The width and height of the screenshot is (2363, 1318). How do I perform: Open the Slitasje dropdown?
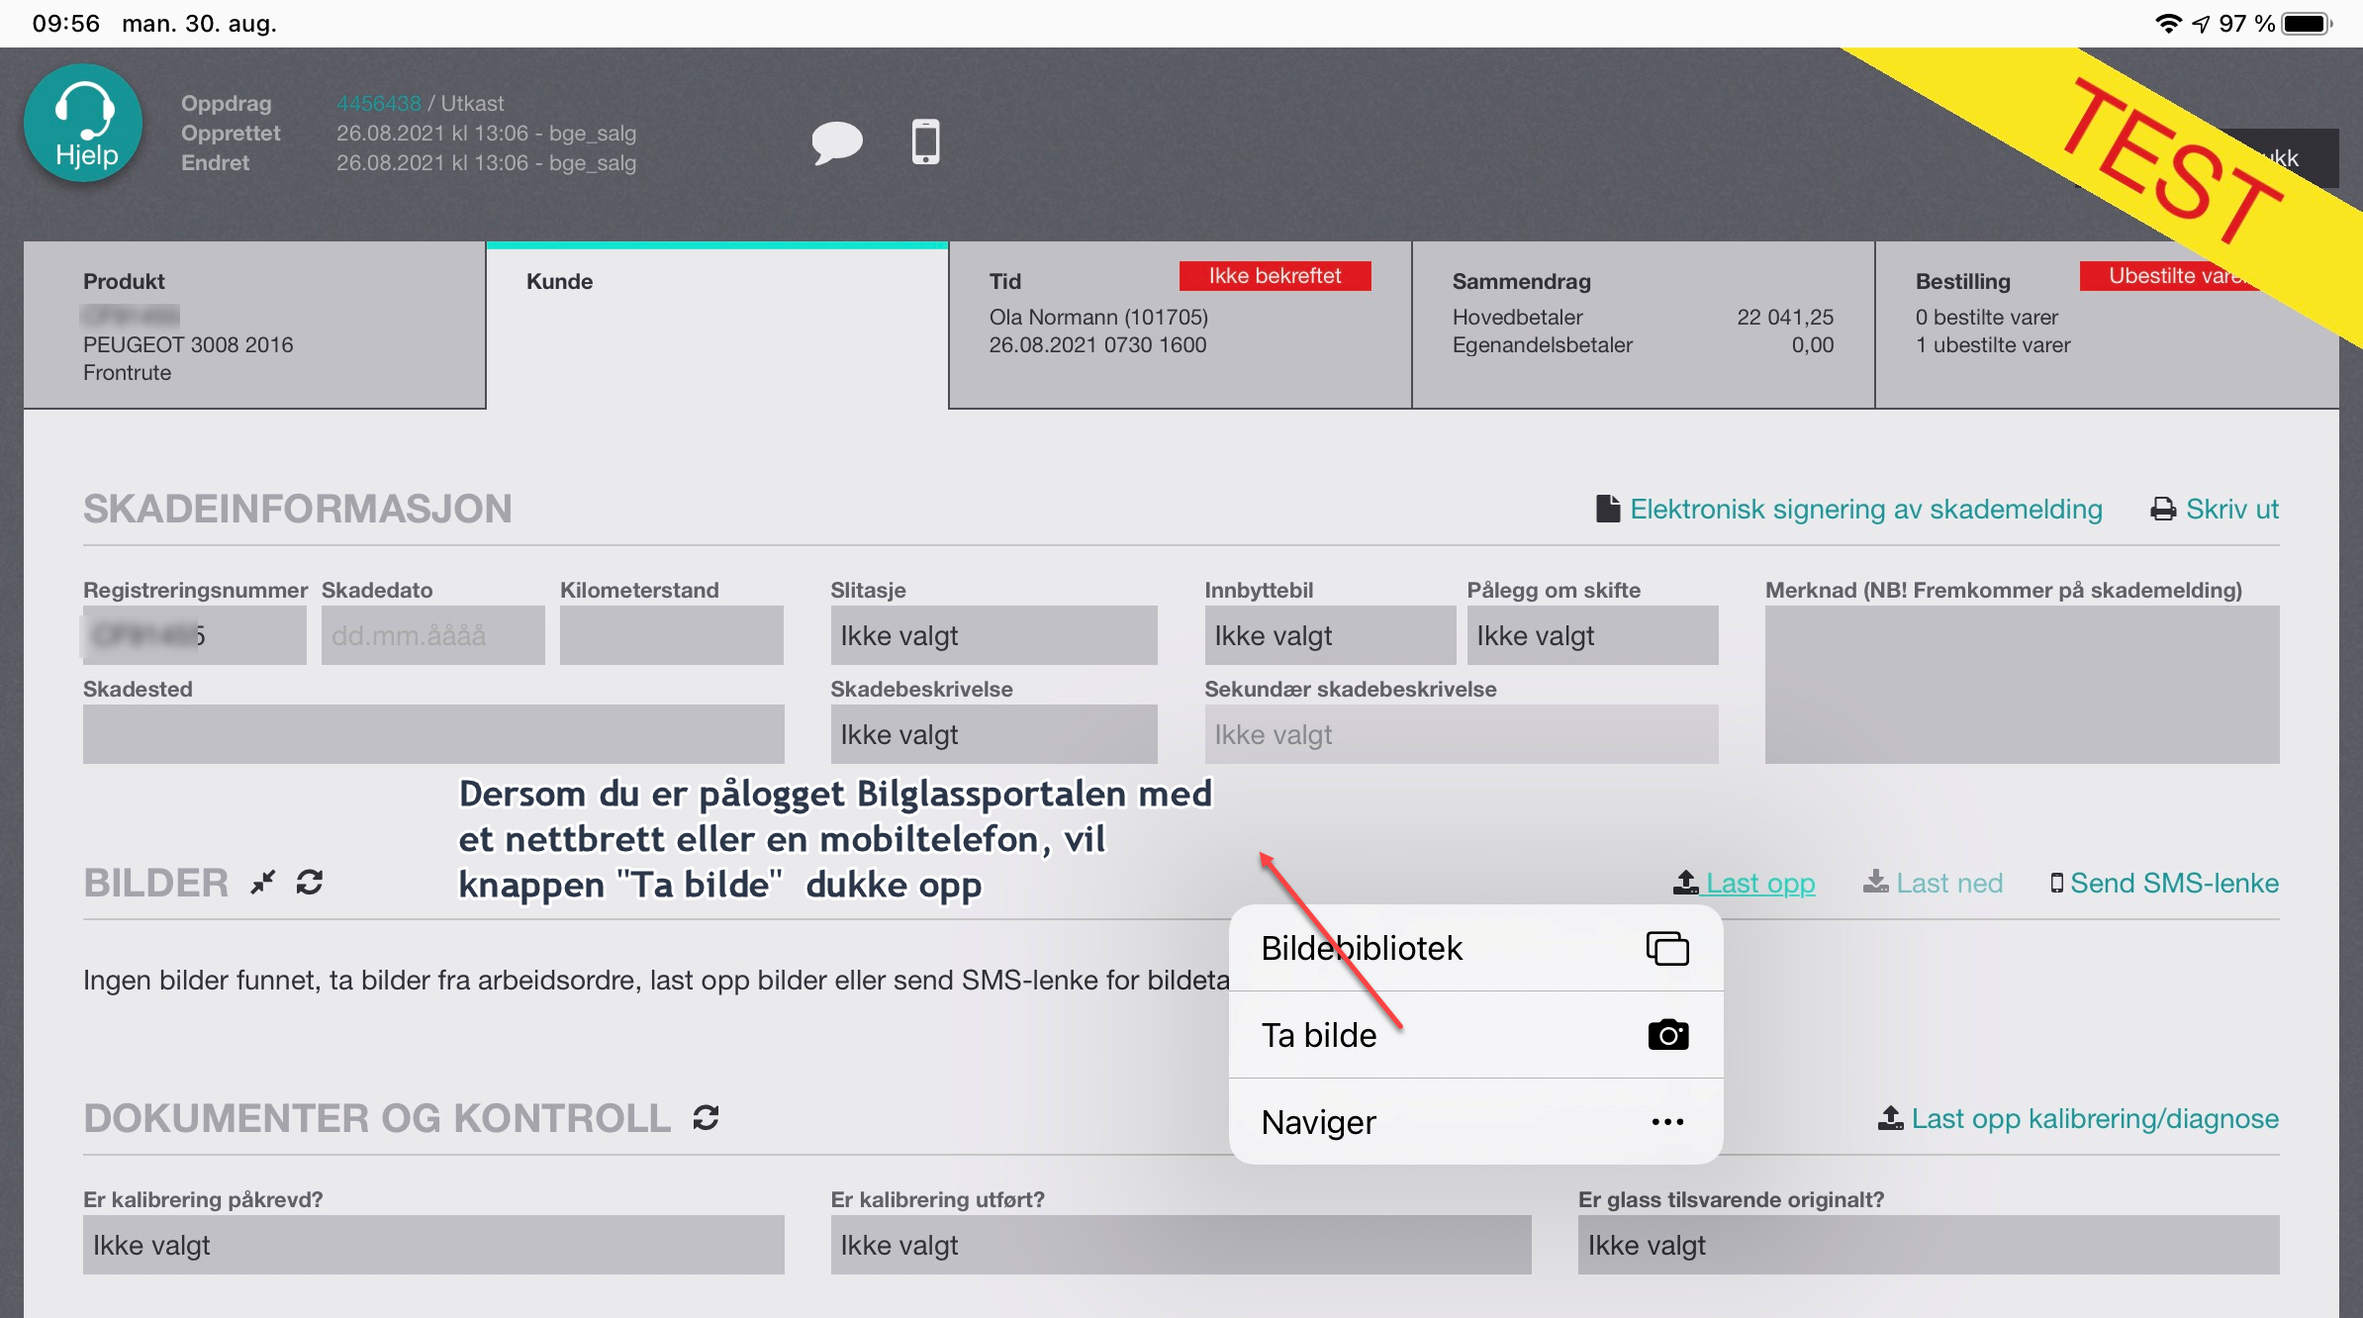(993, 635)
